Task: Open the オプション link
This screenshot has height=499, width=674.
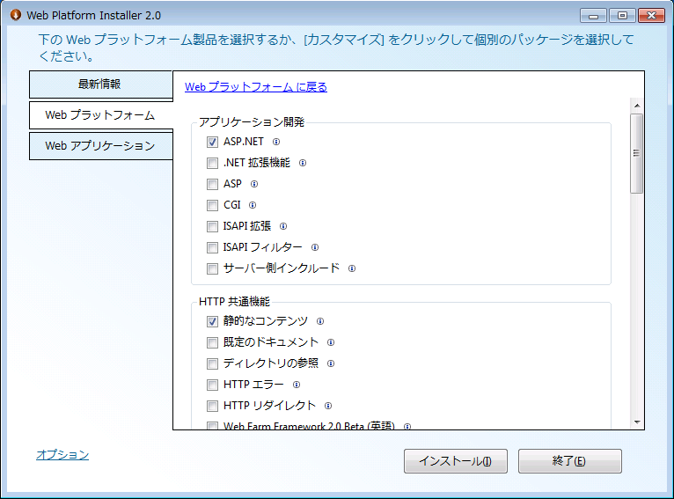Action: (x=62, y=455)
